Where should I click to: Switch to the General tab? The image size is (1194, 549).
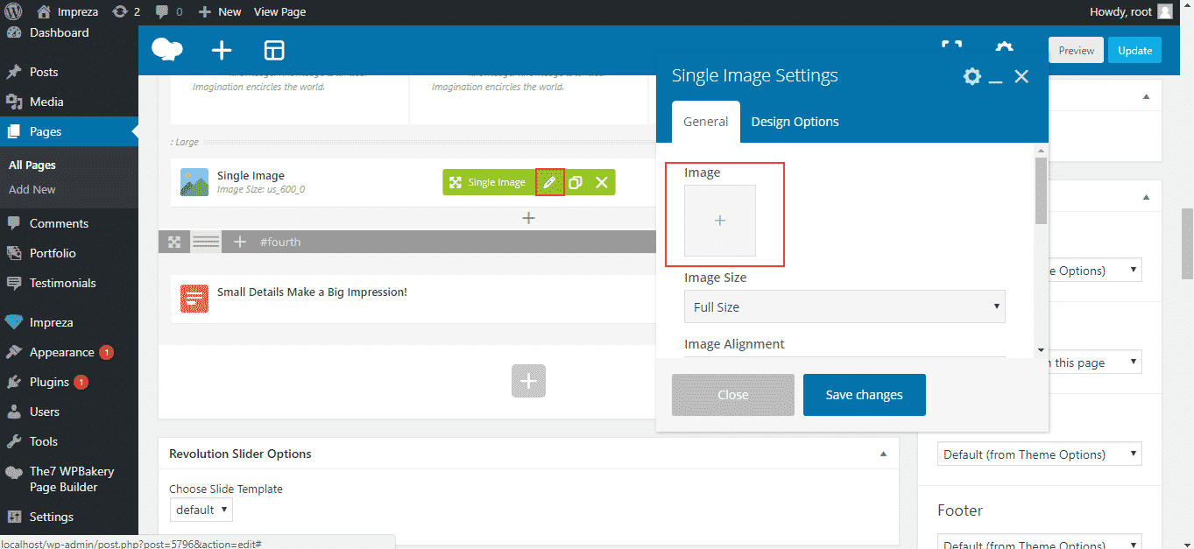pyautogui.click(x=706, y=122)
